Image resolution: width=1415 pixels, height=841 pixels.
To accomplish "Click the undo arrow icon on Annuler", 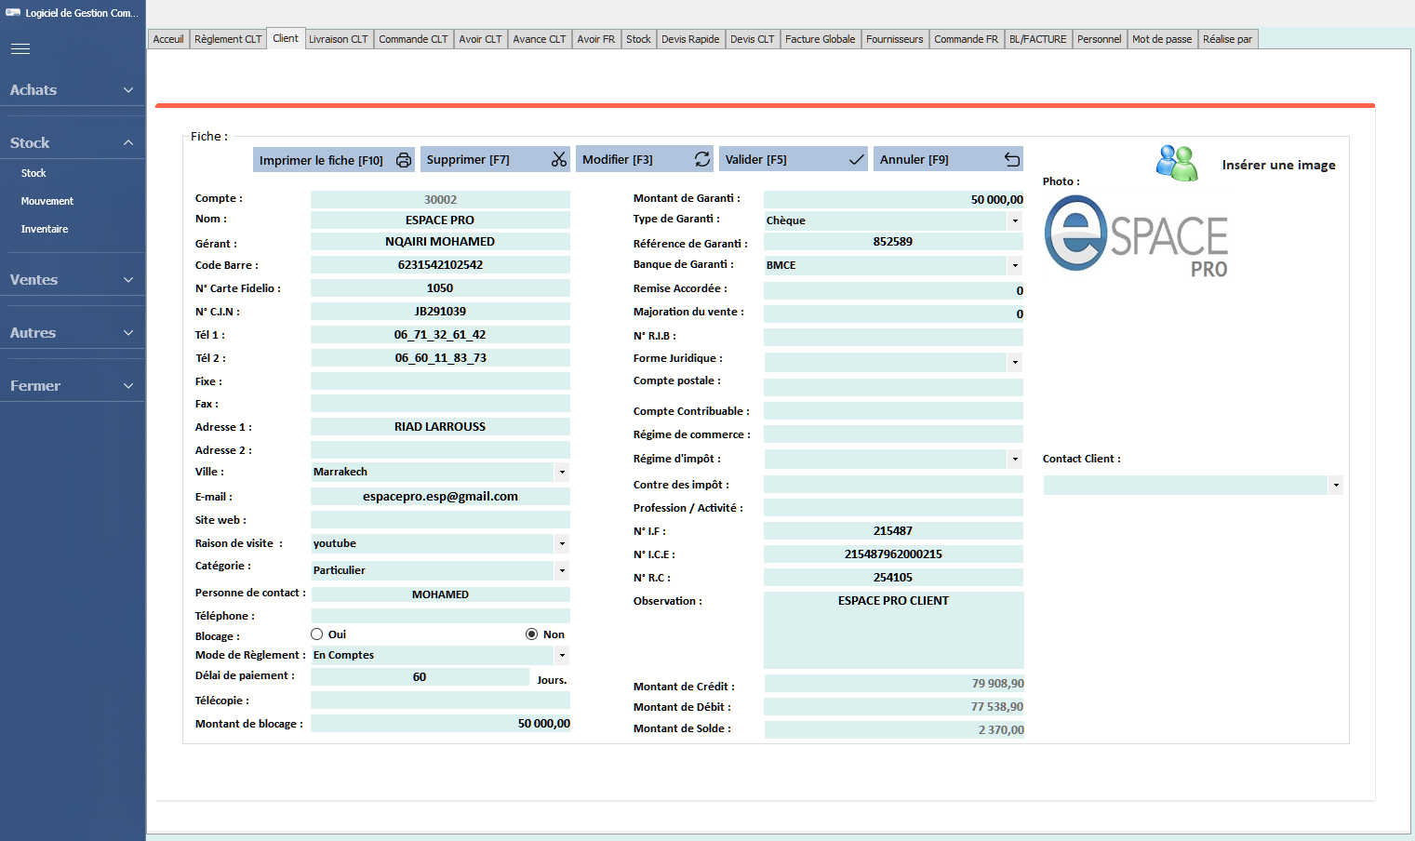I will [x=1012, y=160].
